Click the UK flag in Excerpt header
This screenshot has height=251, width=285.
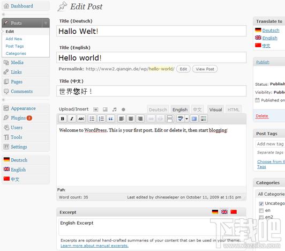[224, 212]
